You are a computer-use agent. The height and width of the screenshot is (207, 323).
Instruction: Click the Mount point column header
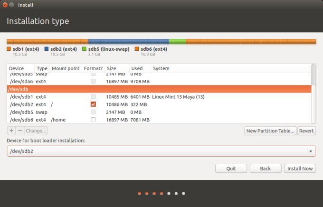65,69
